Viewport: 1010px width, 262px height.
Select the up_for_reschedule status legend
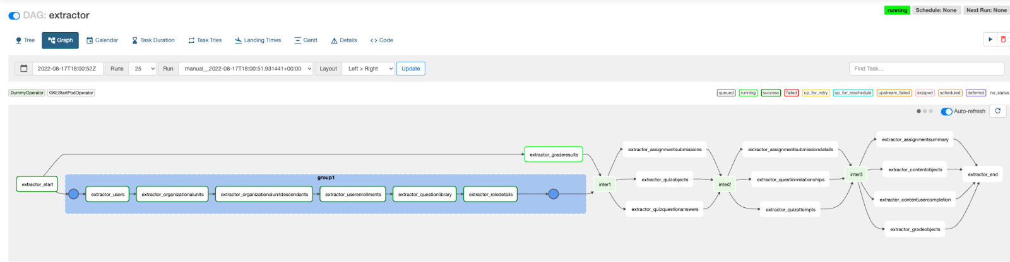click(853, 93)
